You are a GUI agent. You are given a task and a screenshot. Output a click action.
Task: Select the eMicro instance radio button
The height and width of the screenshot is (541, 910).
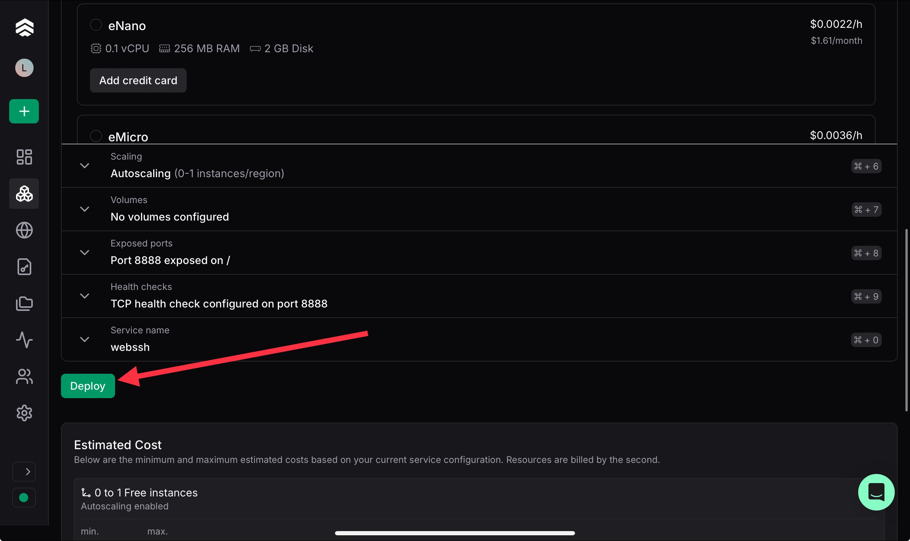pyautogui.click(x=96, y=136)
